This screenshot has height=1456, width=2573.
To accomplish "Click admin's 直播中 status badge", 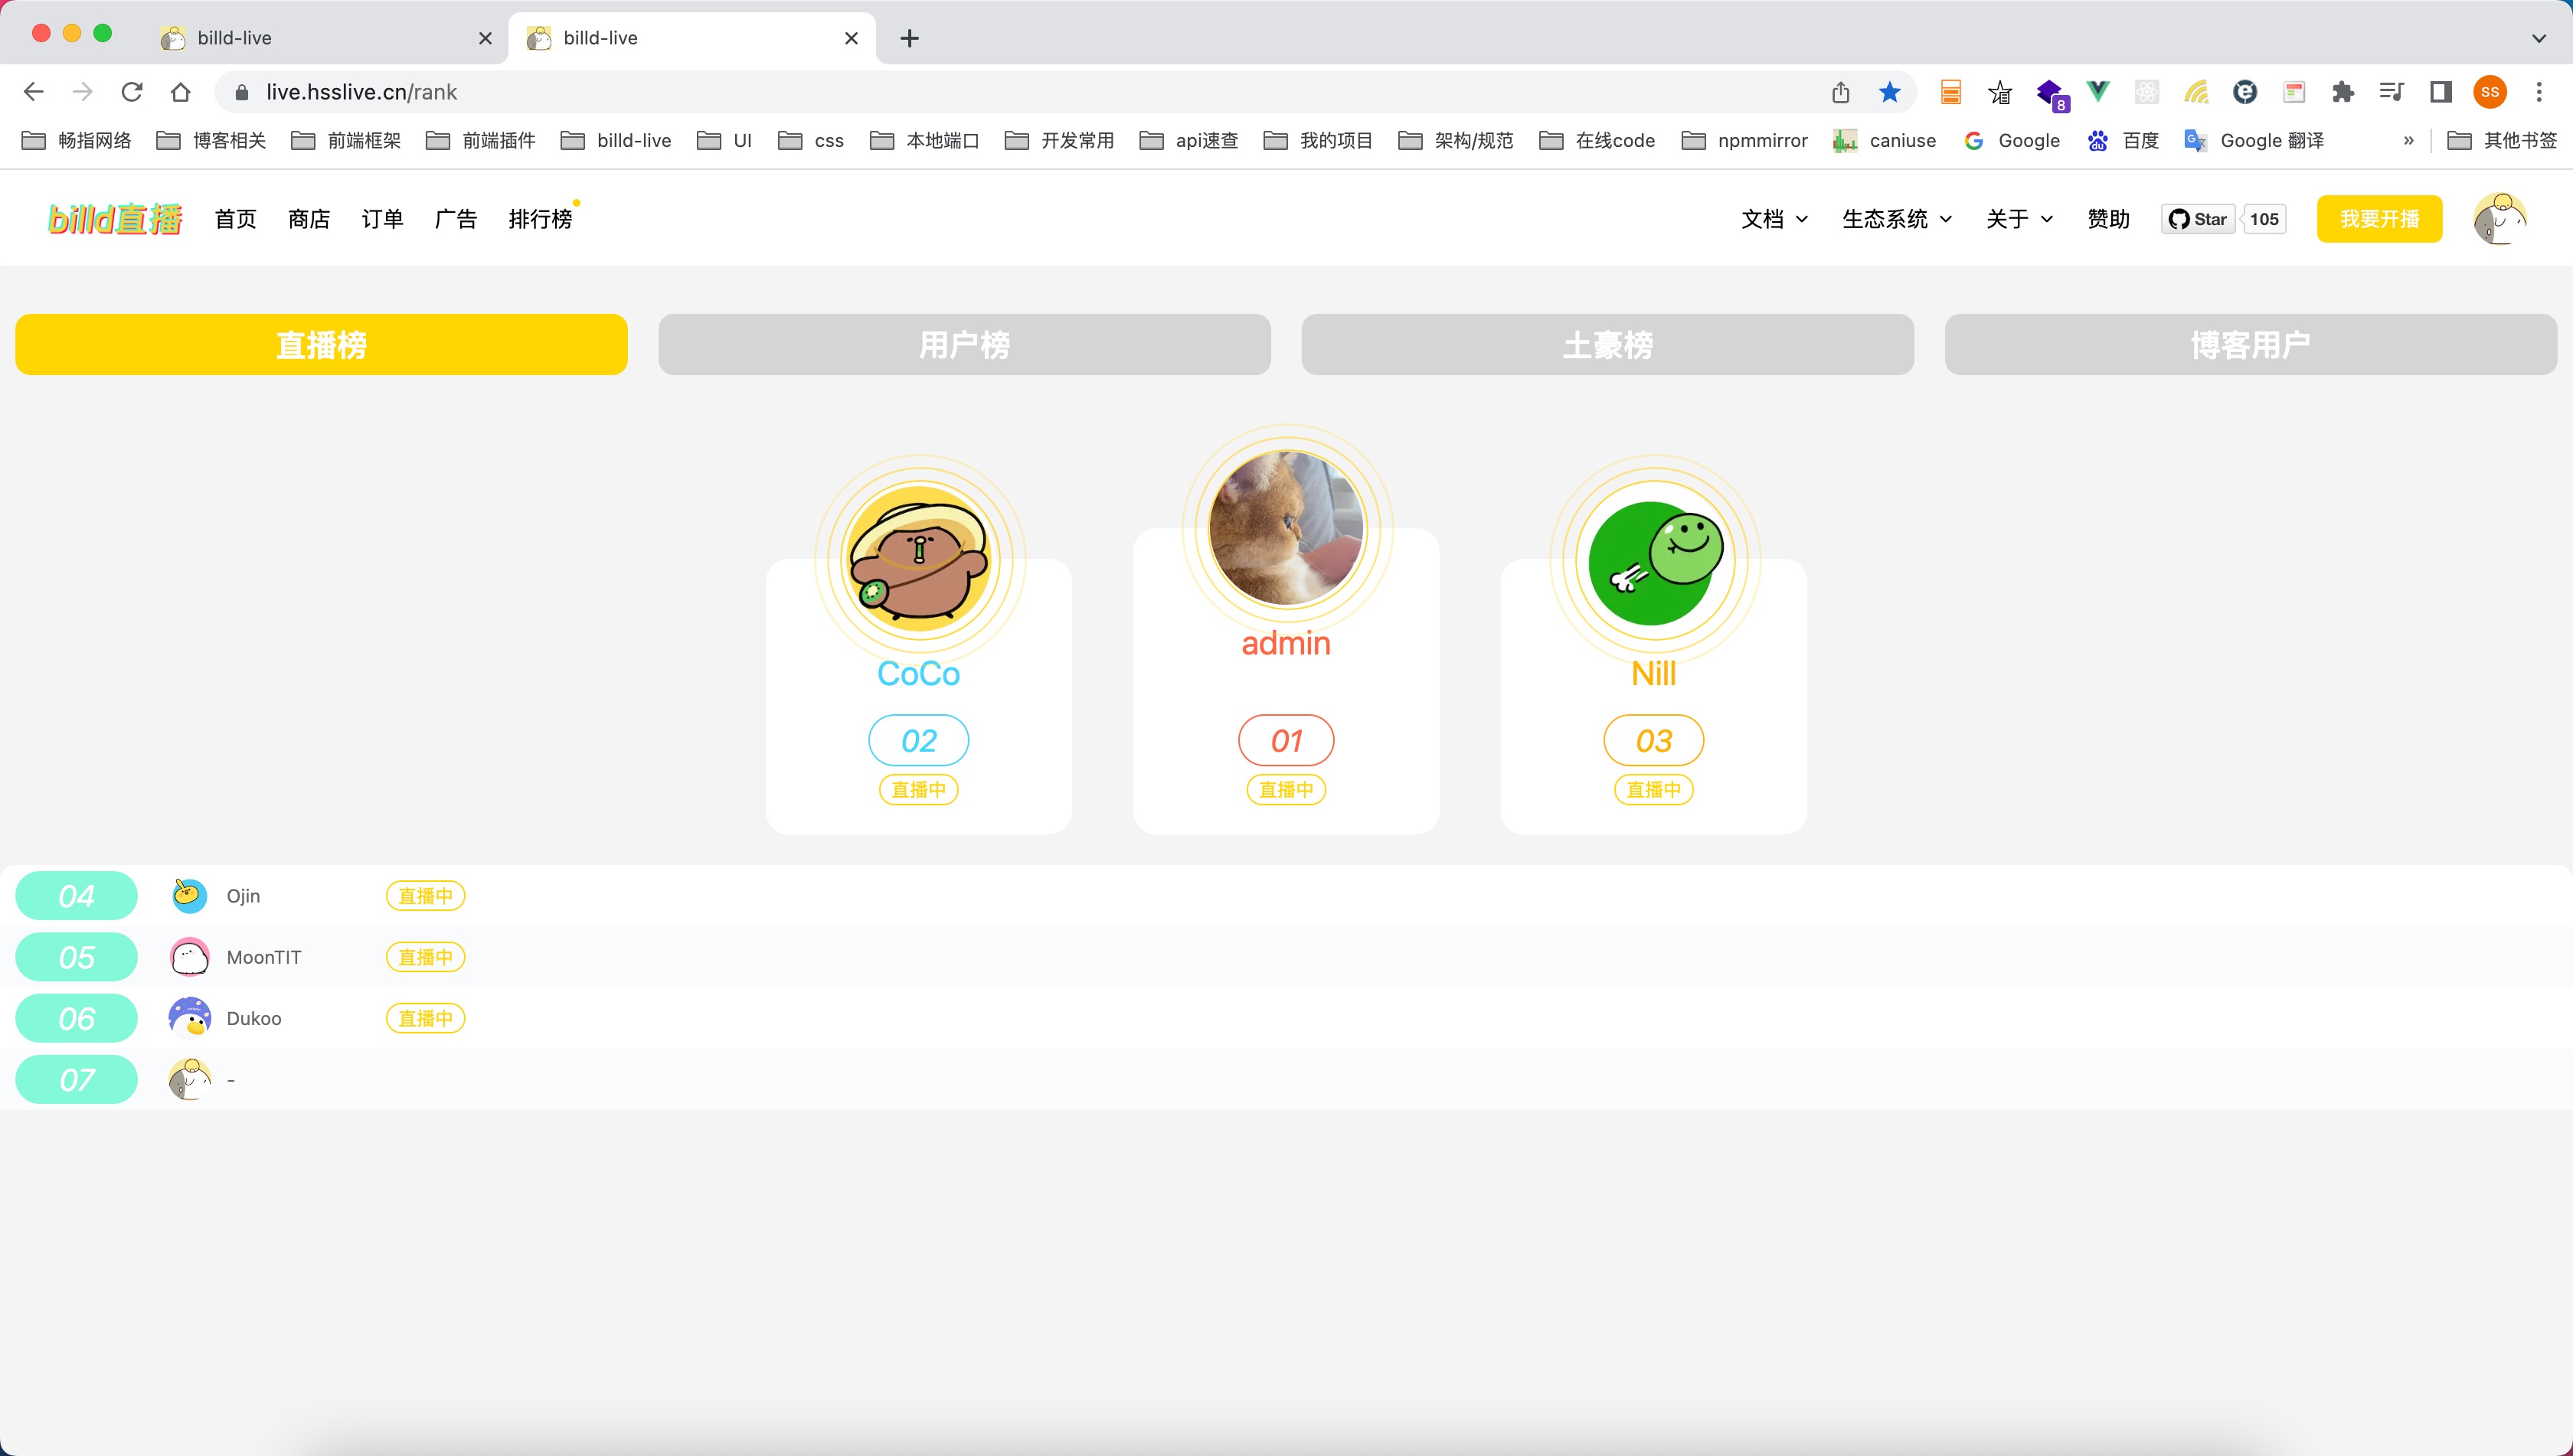I will 1286,789.
